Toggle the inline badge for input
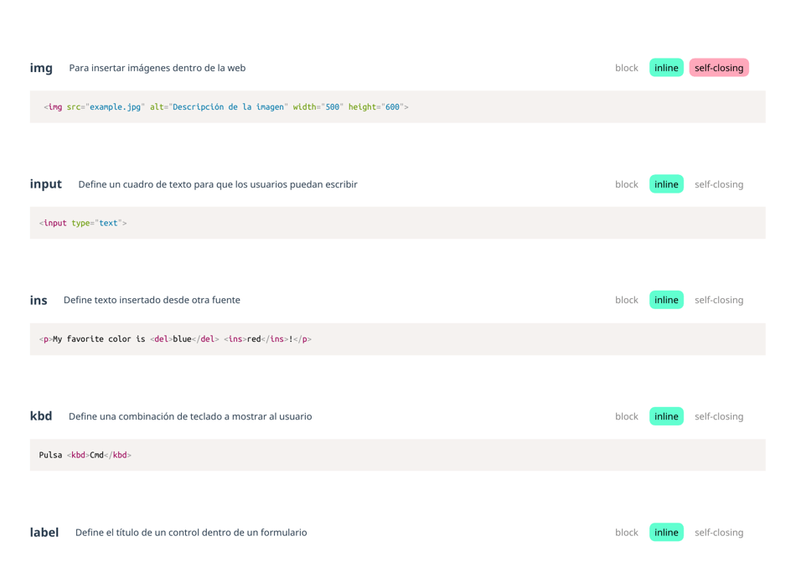 pos(666,183)
